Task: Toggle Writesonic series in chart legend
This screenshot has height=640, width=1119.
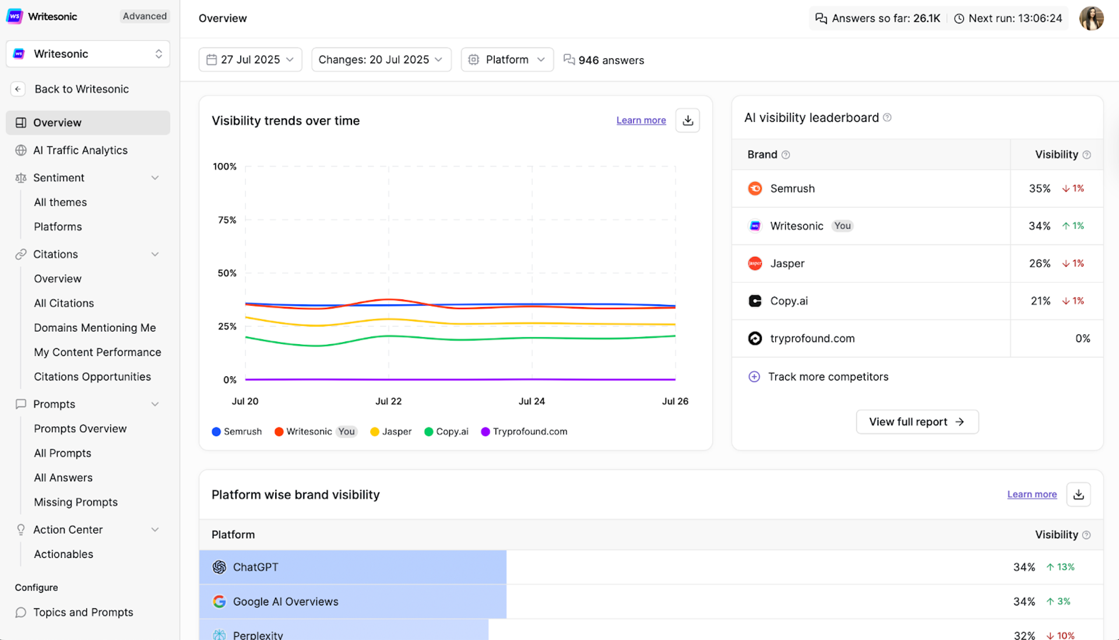Action: click(315, 432)
